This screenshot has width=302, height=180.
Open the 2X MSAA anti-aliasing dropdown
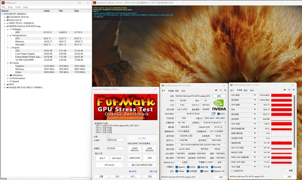pyautogui.click(x=116, y=148)
